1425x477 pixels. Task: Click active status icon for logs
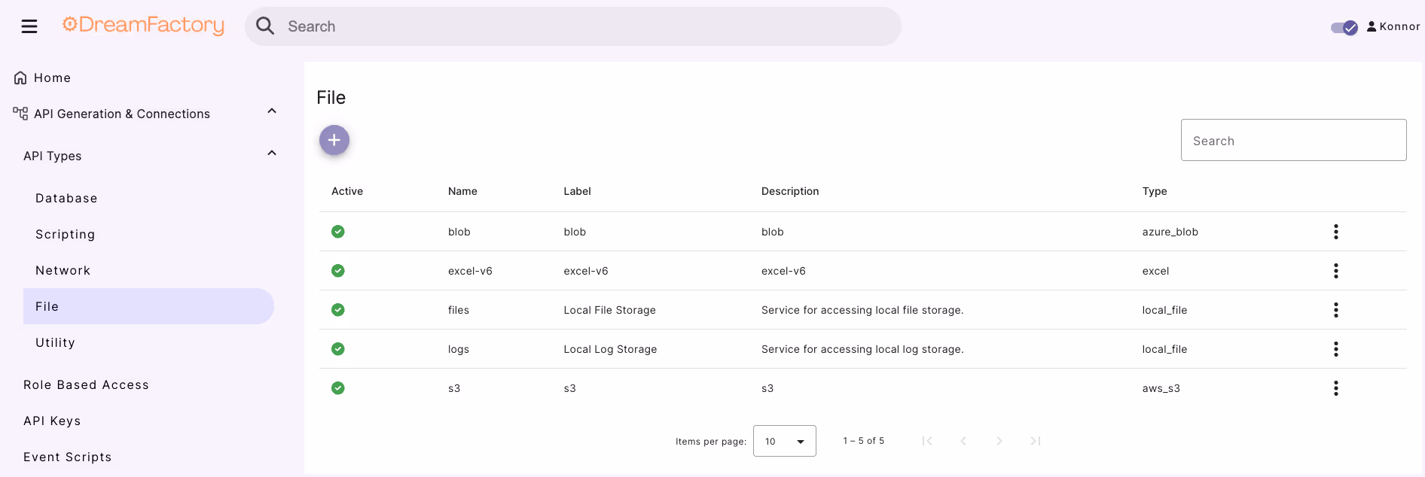(338, 349)
